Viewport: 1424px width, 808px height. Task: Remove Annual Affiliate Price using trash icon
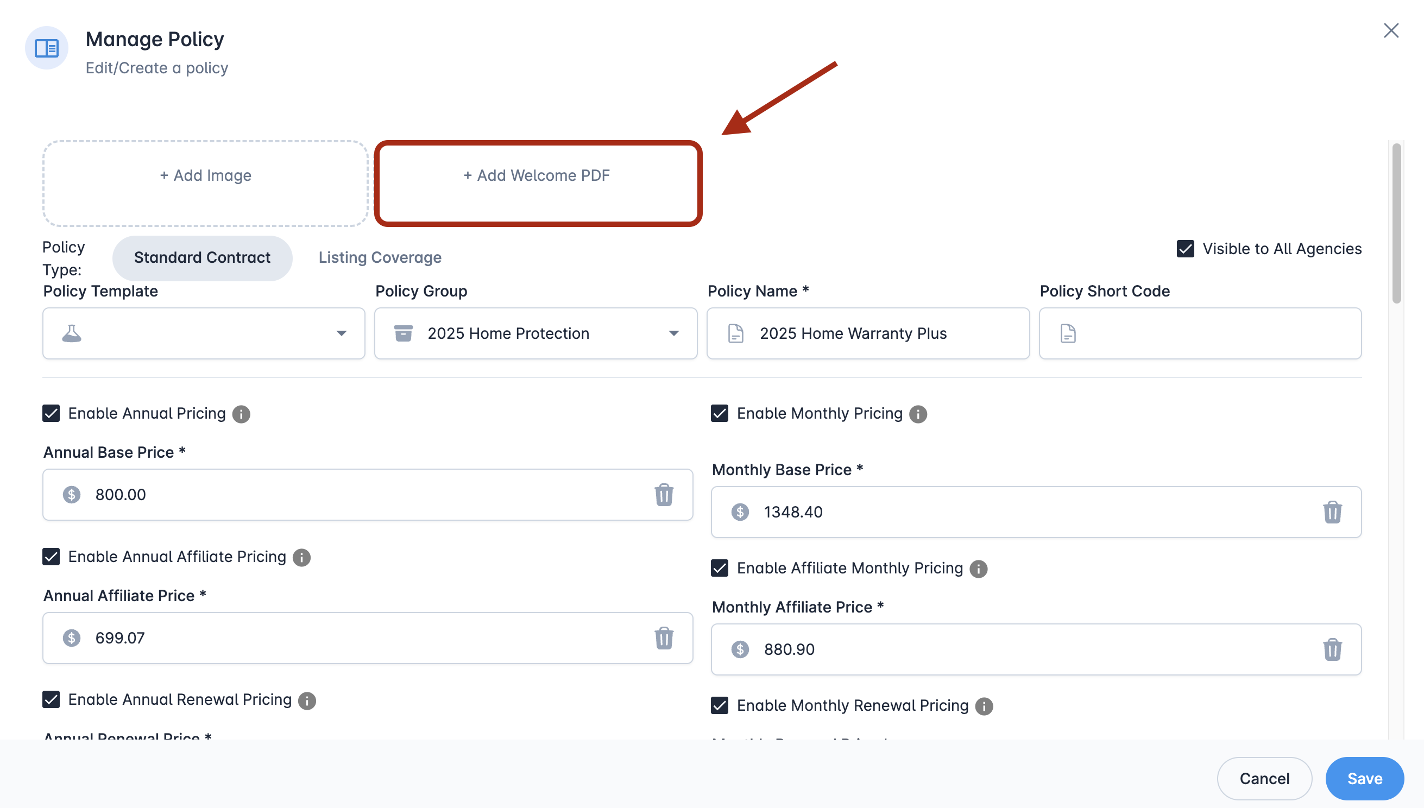click(664, 637)
